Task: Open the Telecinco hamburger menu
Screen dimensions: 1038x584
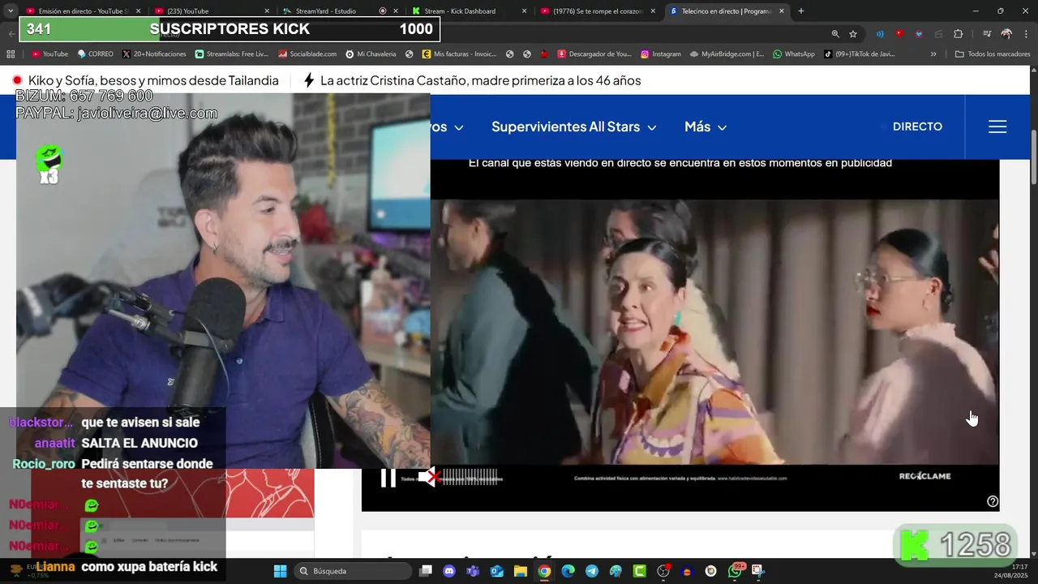Action: tap(997, 127)
